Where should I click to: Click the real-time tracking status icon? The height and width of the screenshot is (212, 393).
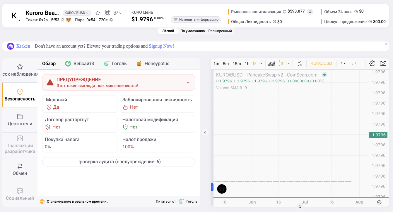coord(42,201)
